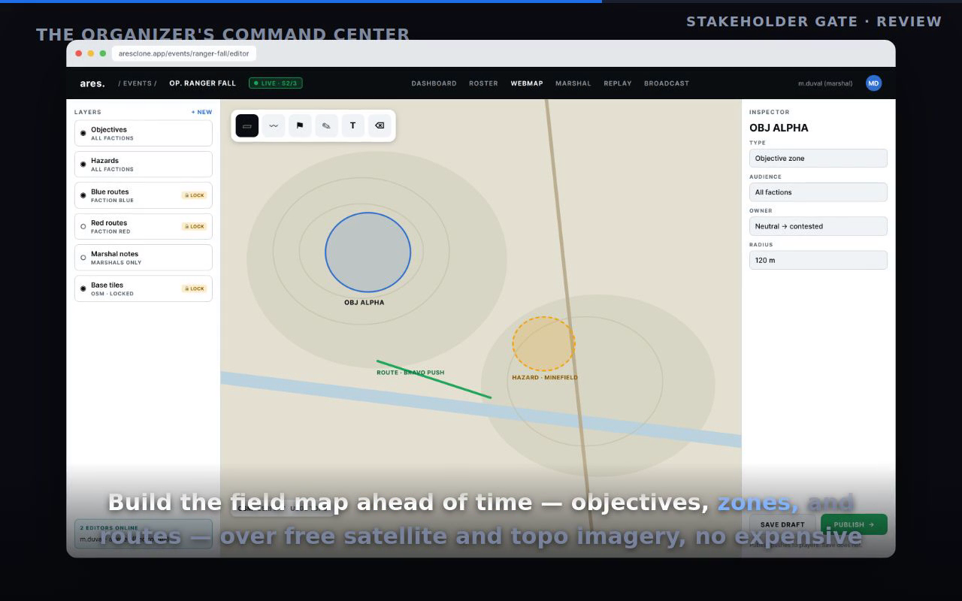Select the Objectives layer name

point(109,129)
